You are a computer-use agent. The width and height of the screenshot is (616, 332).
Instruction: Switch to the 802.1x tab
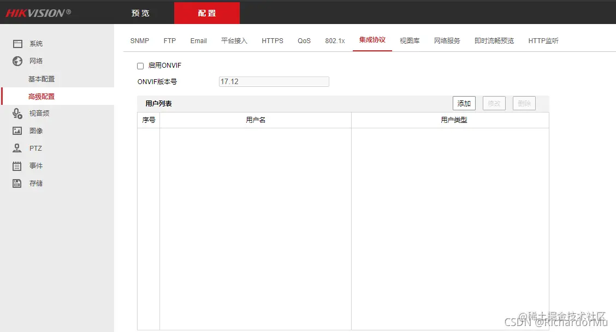tap(335, 40)
